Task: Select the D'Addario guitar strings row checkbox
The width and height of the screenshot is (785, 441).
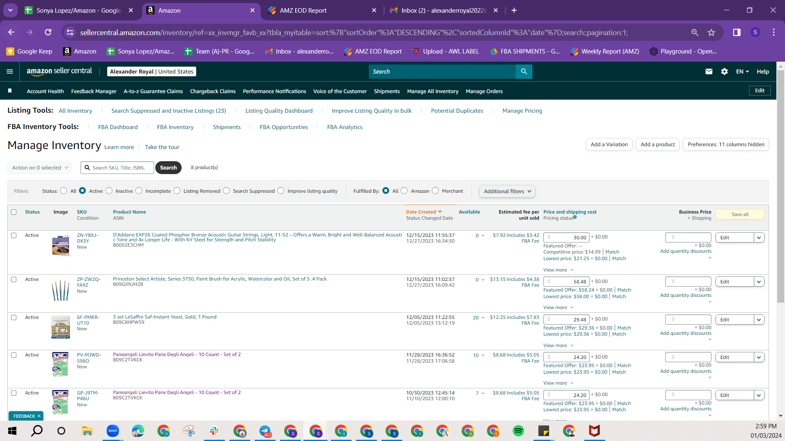Action: 14,235
